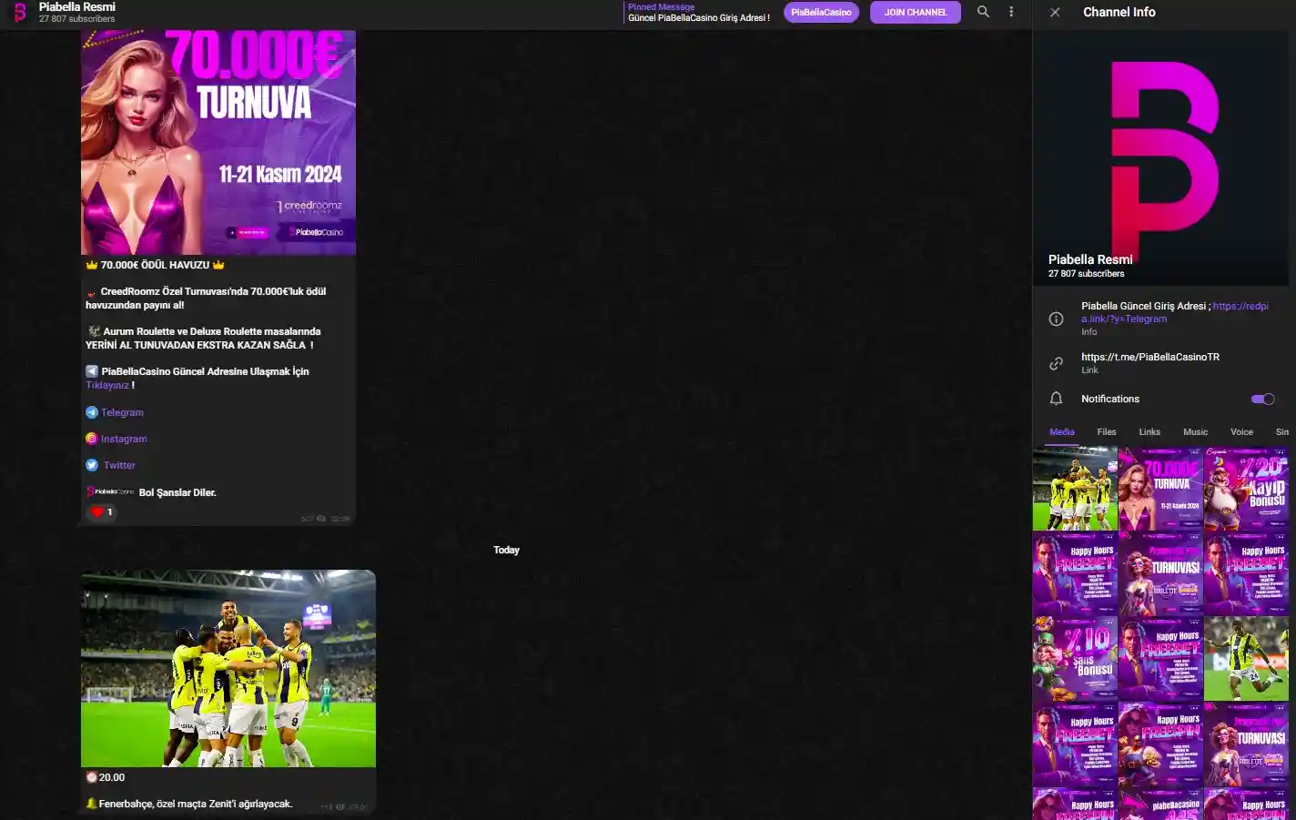Switch to the Links tab
The image size is (1296, 820).
tap(1149, 432)
